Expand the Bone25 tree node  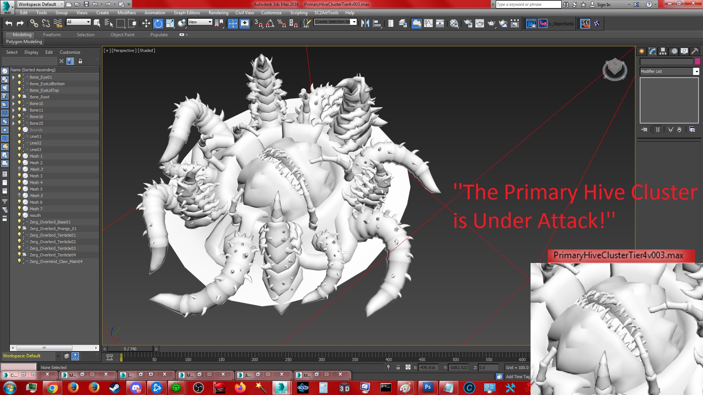[14, 123]
